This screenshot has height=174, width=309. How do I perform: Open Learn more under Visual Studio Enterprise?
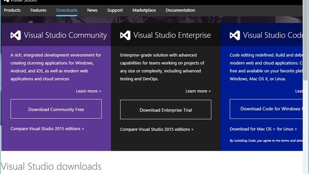(198, 91)
